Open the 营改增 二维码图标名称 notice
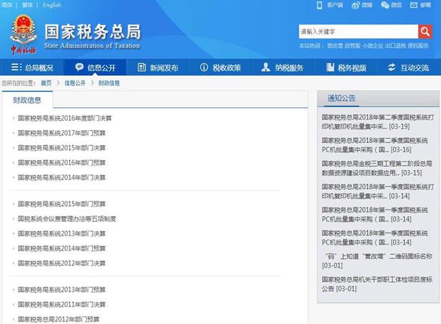 coord(377,261)
